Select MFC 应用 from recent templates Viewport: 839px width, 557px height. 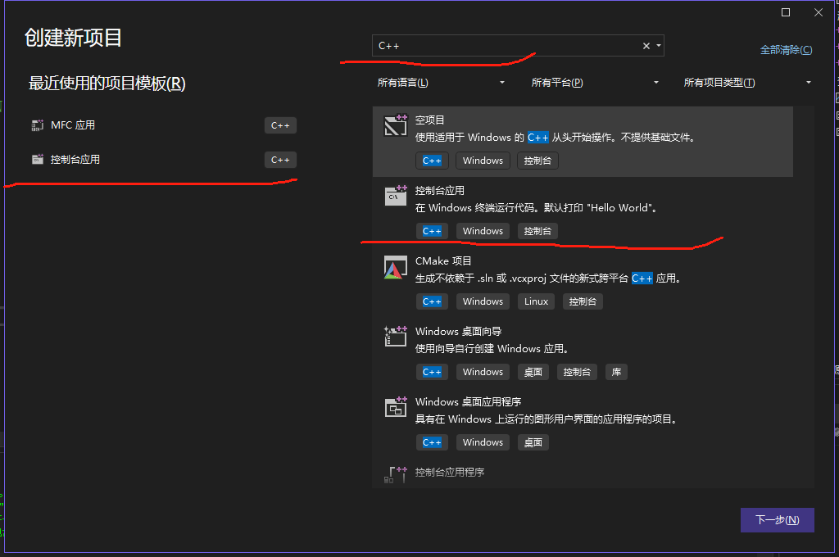click(164, 125)
